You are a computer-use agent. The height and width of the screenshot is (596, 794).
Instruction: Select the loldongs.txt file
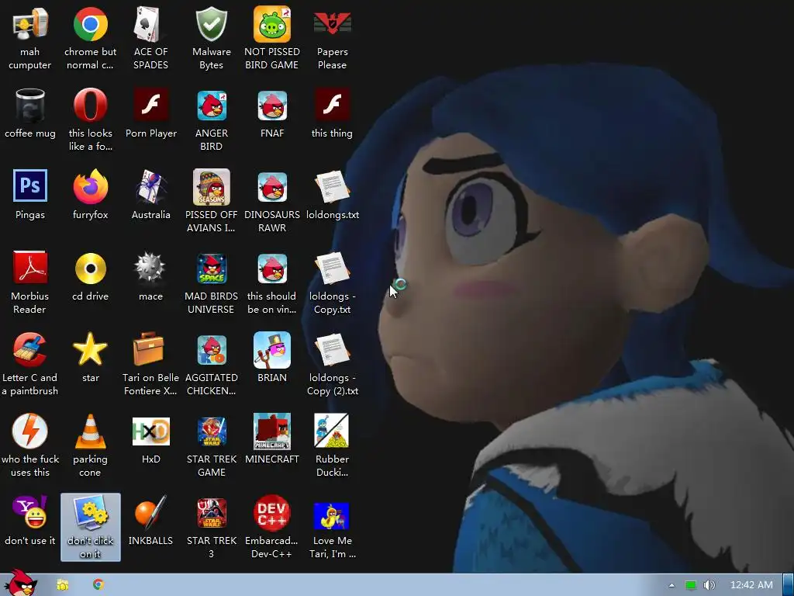(332, 187)
